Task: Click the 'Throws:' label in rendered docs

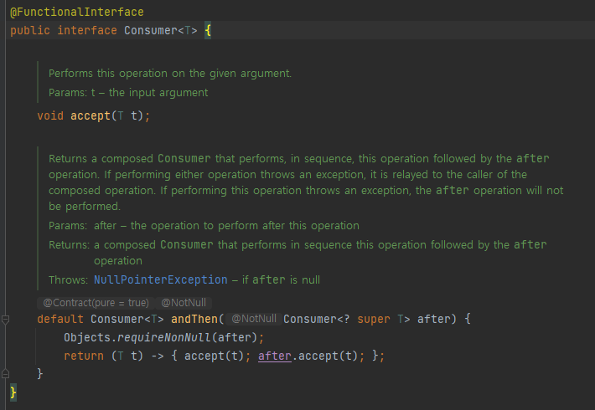Action: tap(69, 279)
